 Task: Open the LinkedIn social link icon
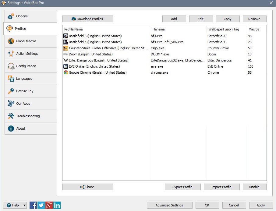[x=57, y=205]
